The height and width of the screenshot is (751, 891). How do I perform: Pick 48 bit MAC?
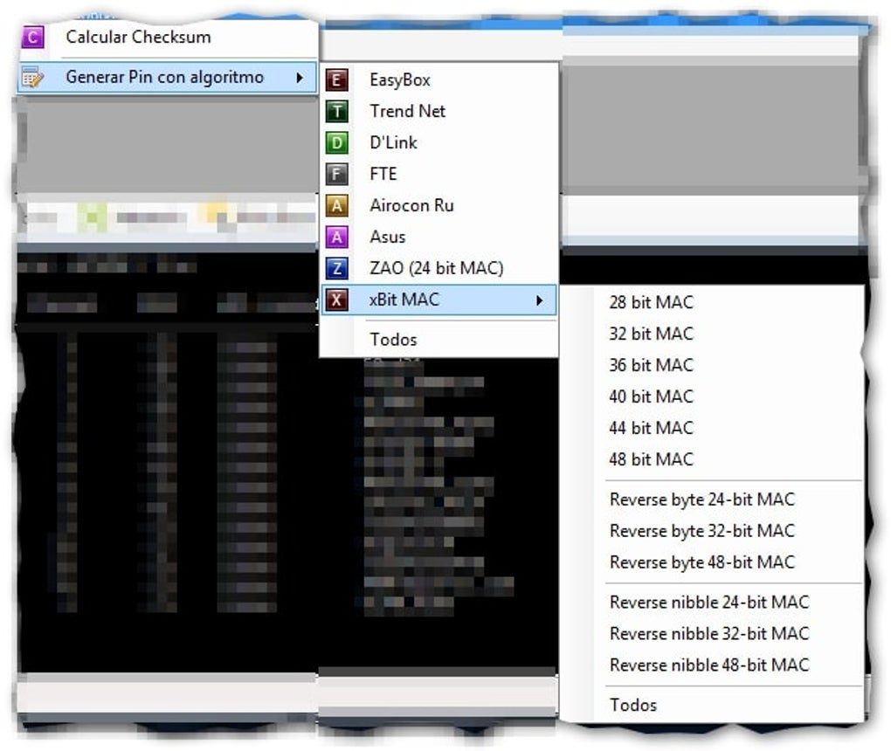tap(713, 459)
